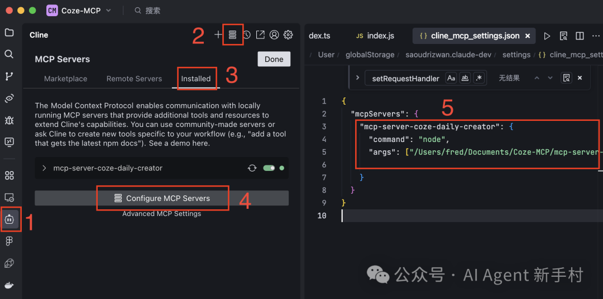Open the Explorer folder icon in sidebar

click(x=9, y=33)
